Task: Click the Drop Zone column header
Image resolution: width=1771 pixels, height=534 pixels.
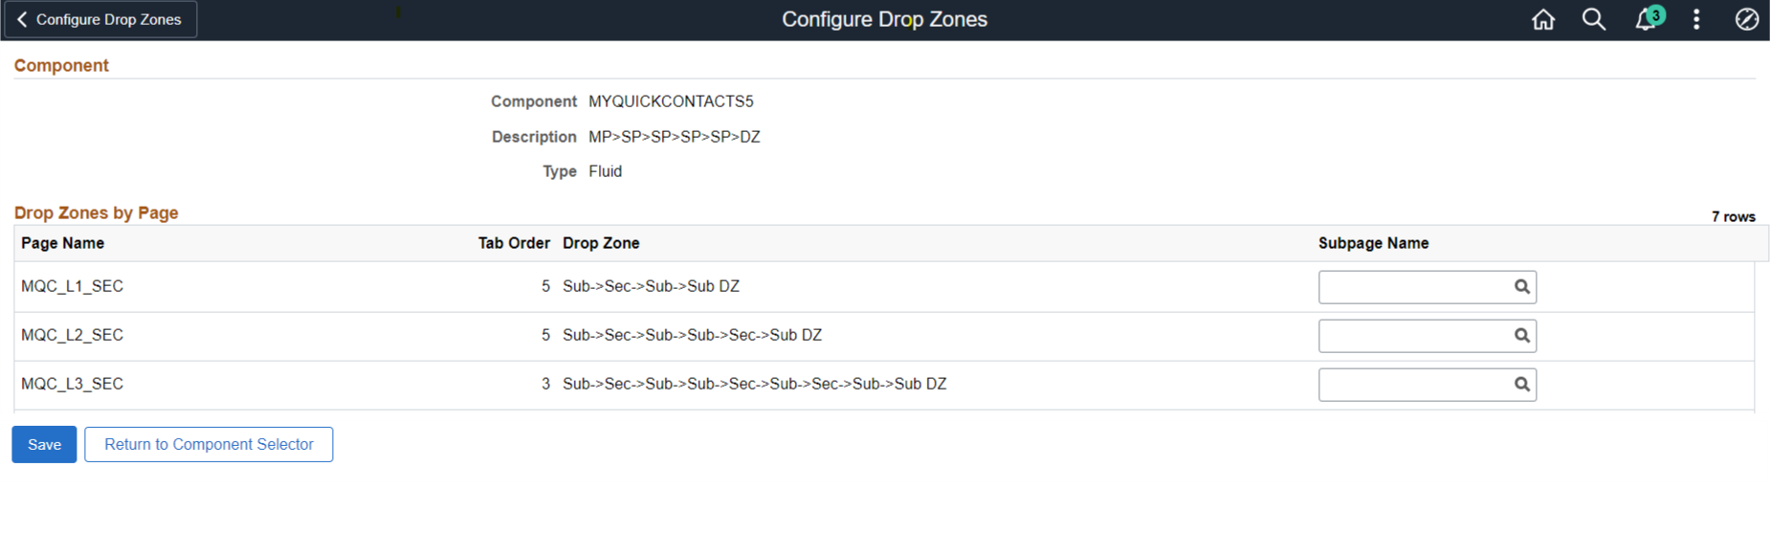Action: tap(601, 243)
